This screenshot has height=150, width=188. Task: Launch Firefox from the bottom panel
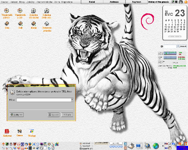pyautogui.click(x=30, y=144)
